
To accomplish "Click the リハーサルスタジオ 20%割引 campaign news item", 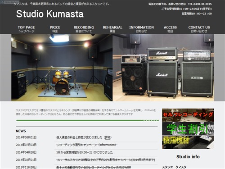I will point(105,160).
